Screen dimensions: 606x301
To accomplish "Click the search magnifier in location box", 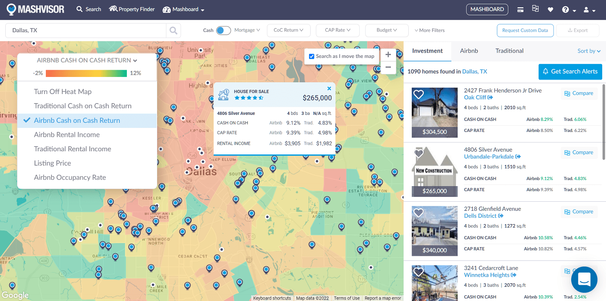I will coord(173,30).
